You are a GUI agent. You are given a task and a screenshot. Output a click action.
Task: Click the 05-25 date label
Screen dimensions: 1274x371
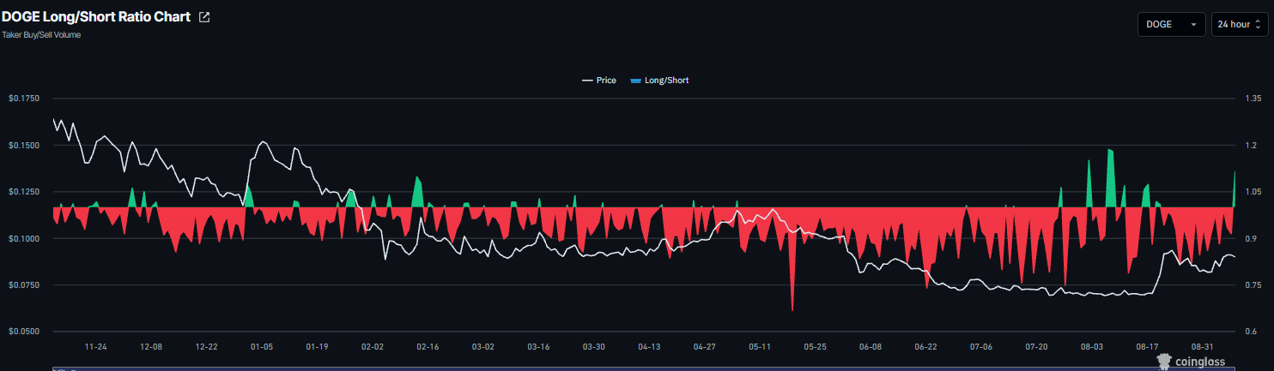click(816, 347)
